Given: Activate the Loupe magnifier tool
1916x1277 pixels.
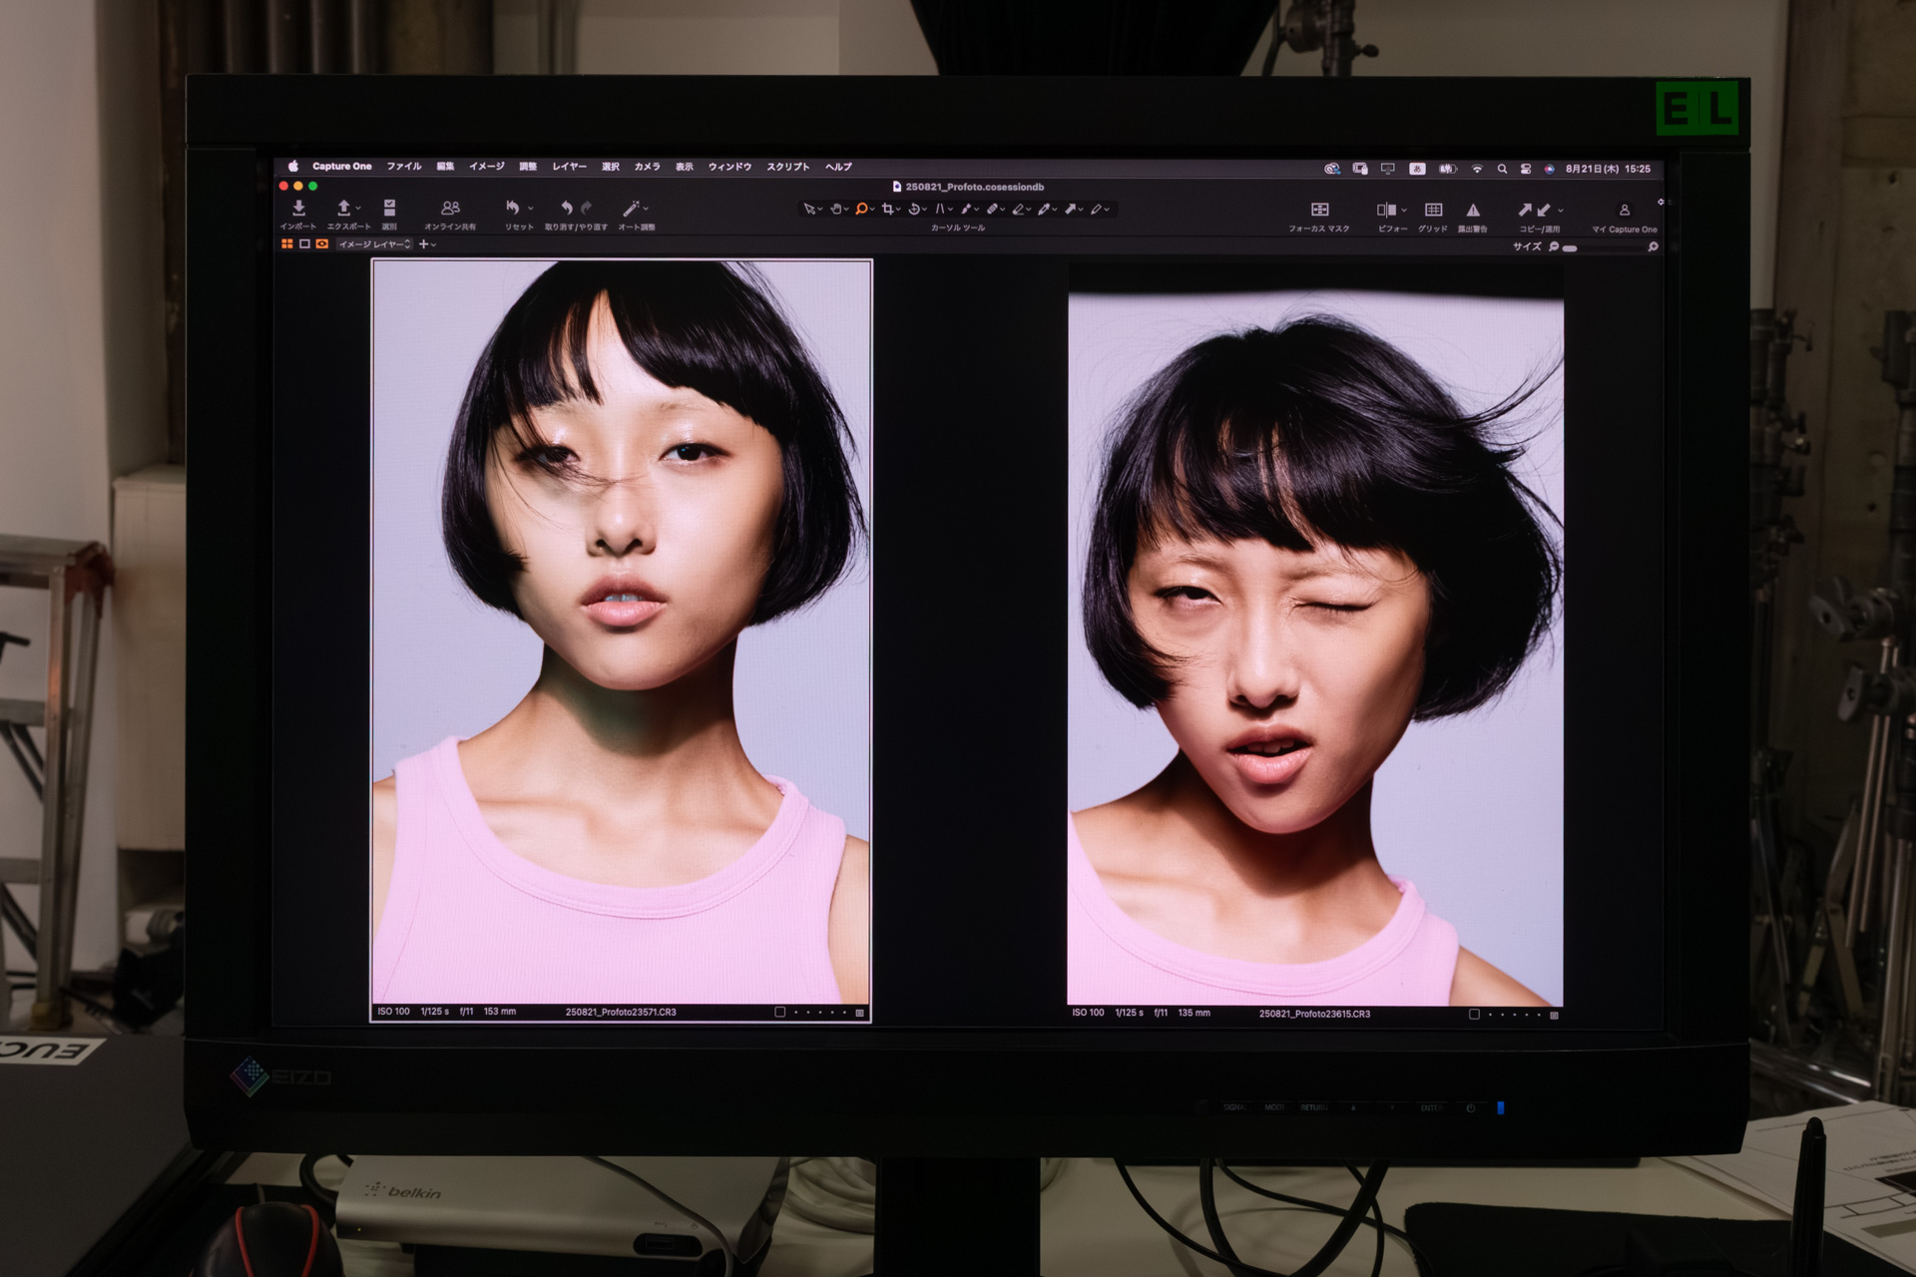Looking at the screenshot, I should [861, 210].
